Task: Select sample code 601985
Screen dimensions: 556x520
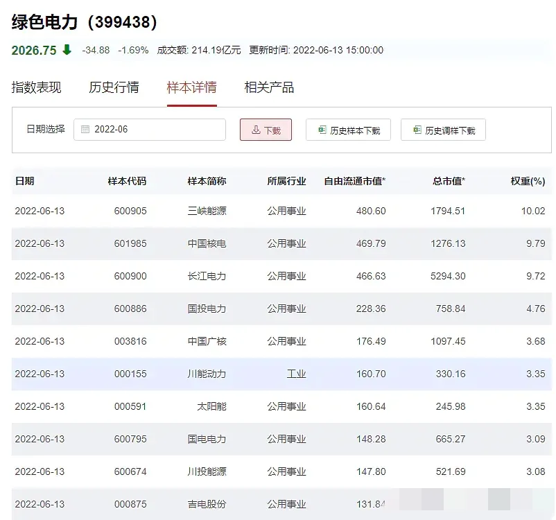Action: [130, 243]
